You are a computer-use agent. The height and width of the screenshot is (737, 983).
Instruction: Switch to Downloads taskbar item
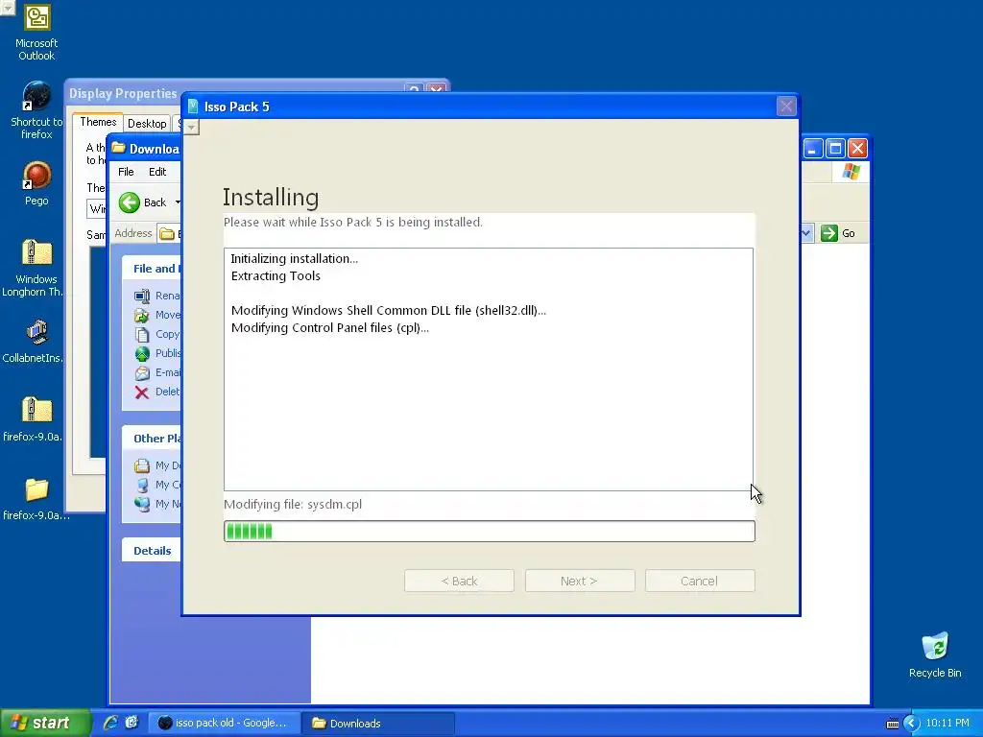point(377,724)
